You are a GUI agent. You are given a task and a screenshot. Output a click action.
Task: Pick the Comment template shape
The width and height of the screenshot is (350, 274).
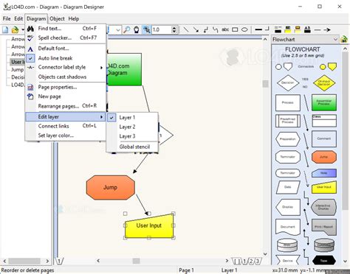[324, 138]
